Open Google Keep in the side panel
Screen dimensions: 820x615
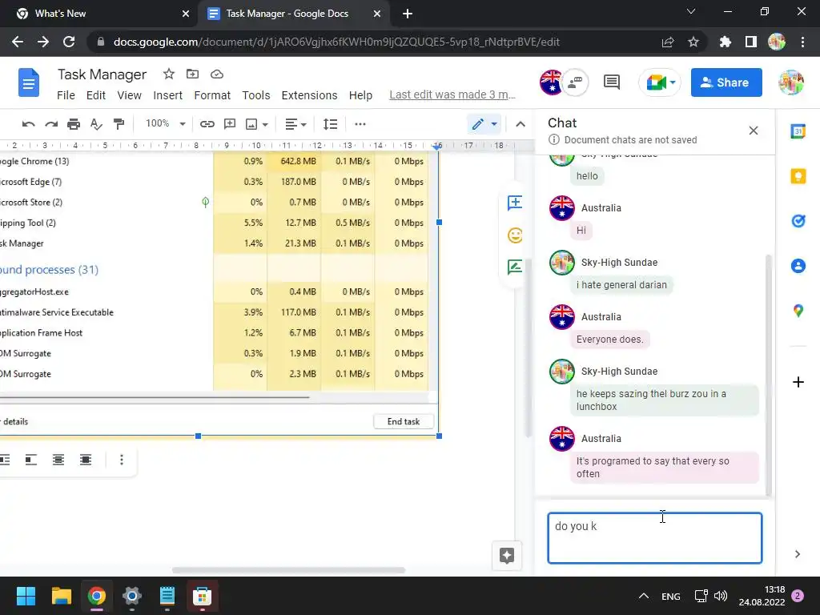798,176
